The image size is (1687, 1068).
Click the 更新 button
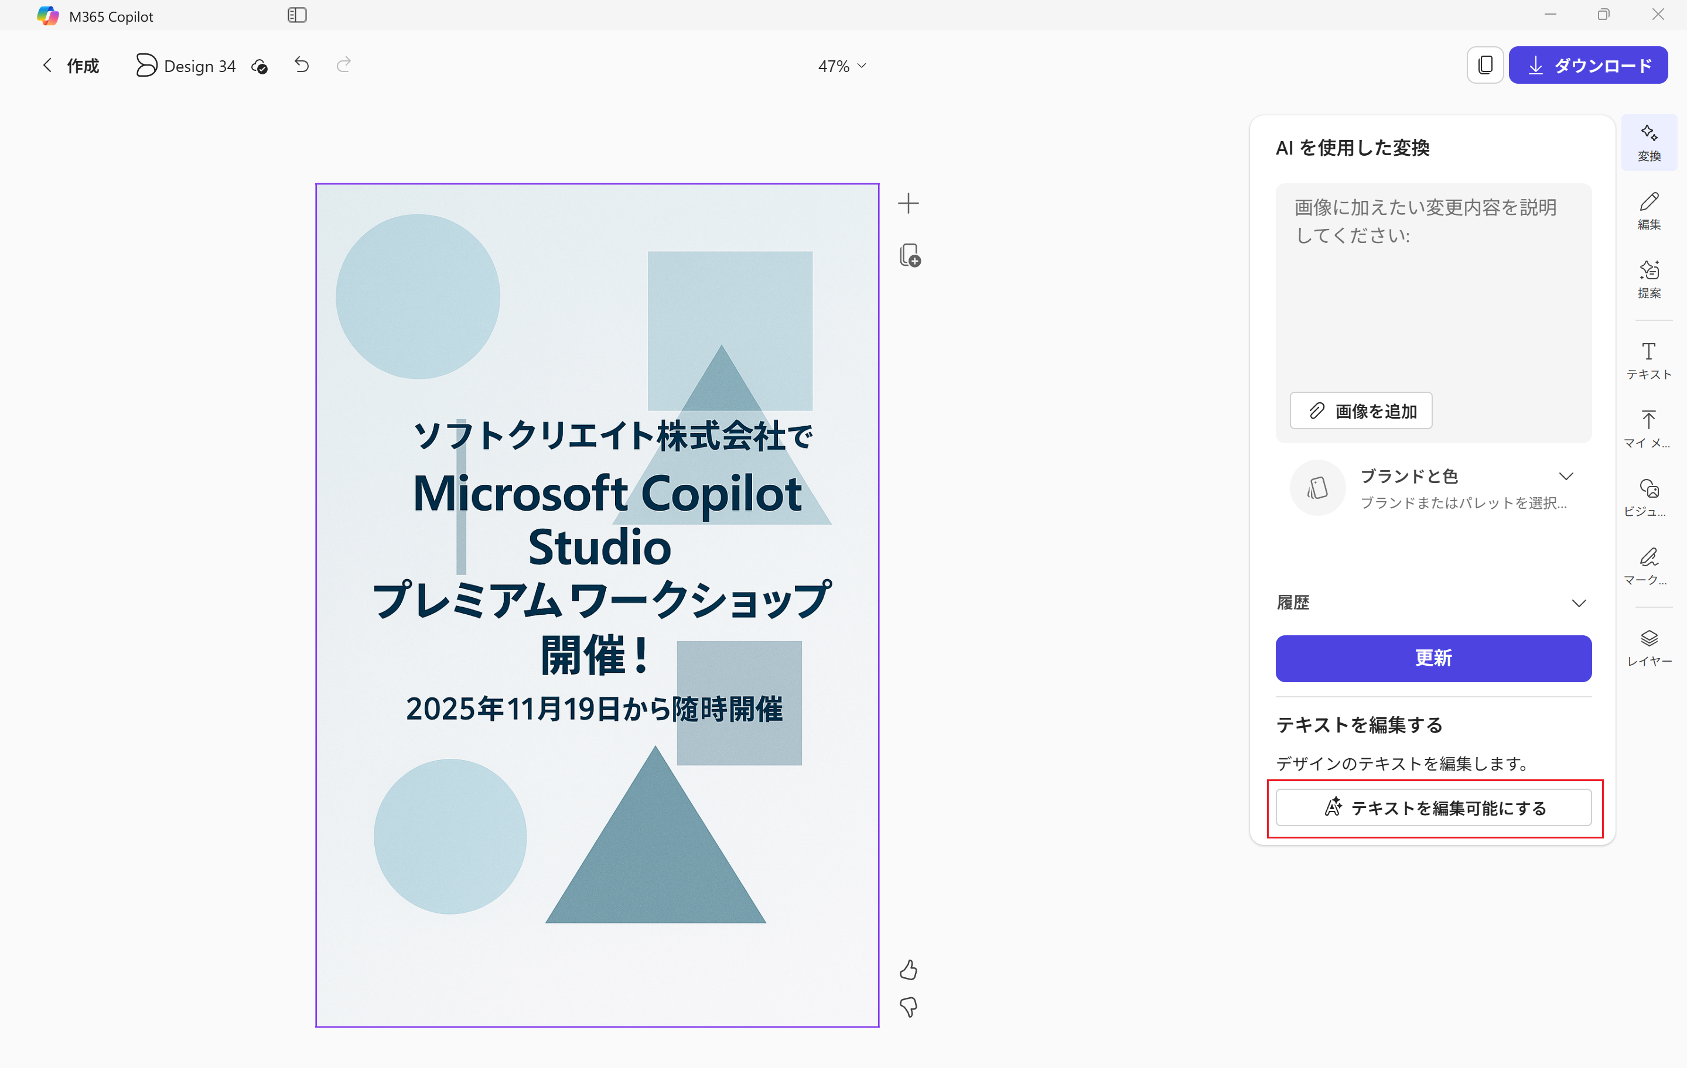tap(1433, 658)
